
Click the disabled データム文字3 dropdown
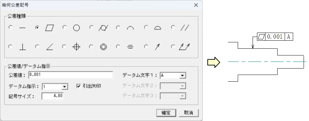pyautogui.click(x=173, y=96)
